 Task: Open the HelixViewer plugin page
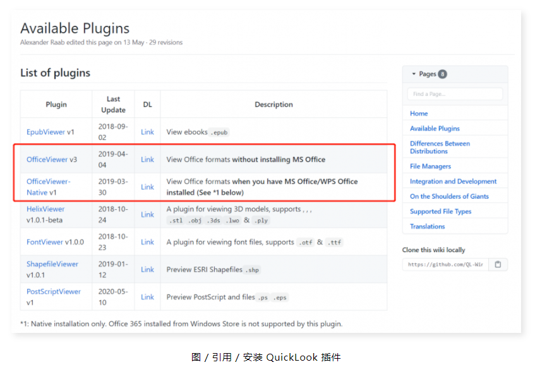pyautogui.click(x=45, y=209)
